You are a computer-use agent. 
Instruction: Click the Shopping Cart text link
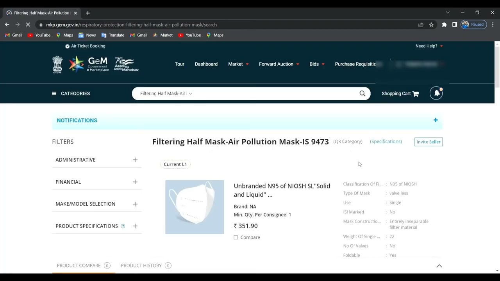tap(396, 93)
